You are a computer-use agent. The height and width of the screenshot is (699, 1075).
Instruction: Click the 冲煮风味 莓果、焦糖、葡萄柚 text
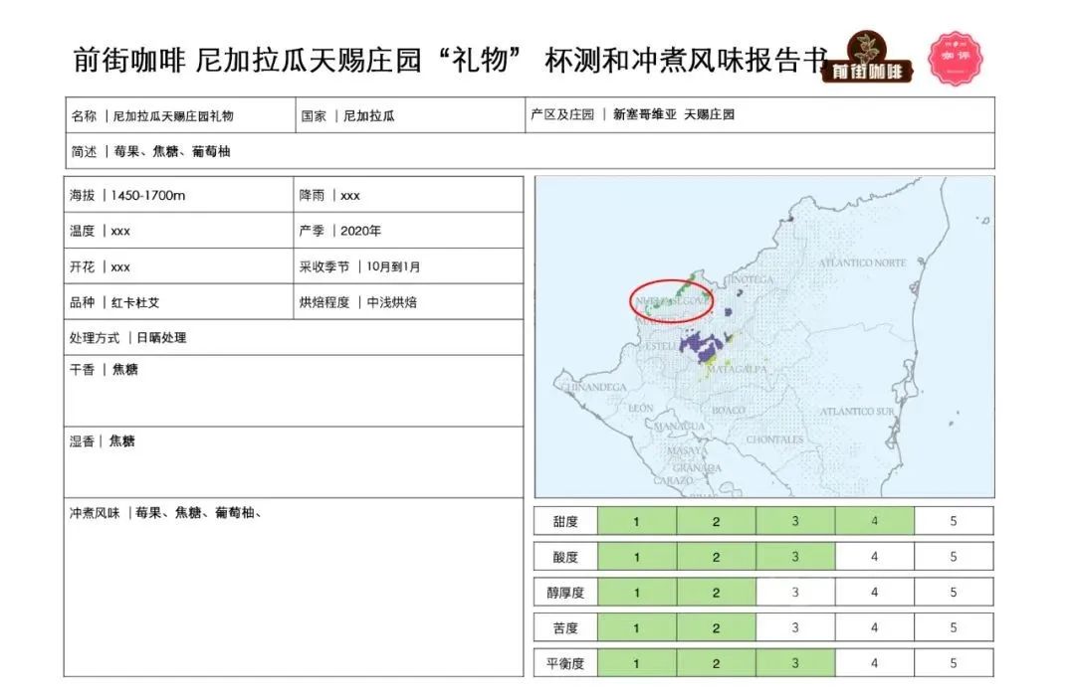(x=165, y=513)
